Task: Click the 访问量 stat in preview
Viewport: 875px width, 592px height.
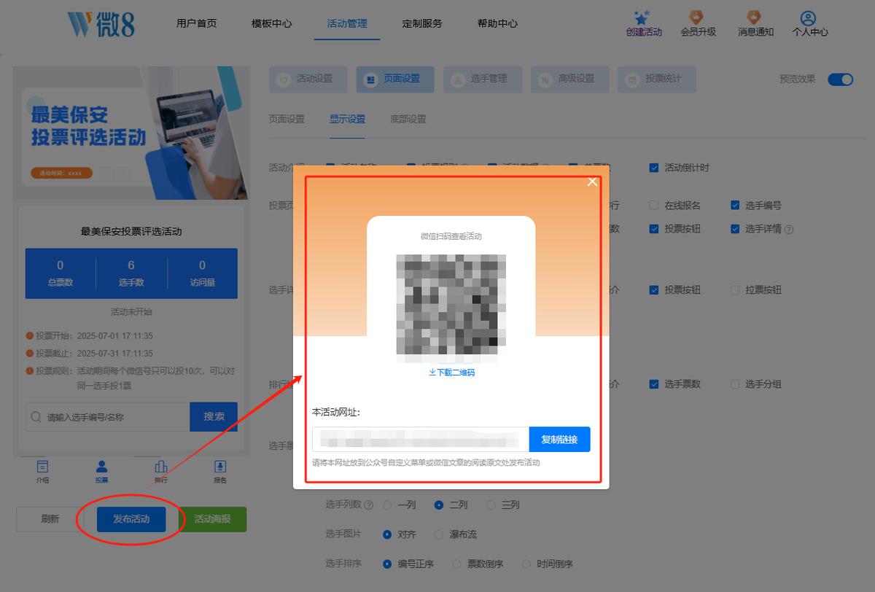Action: 202,273
